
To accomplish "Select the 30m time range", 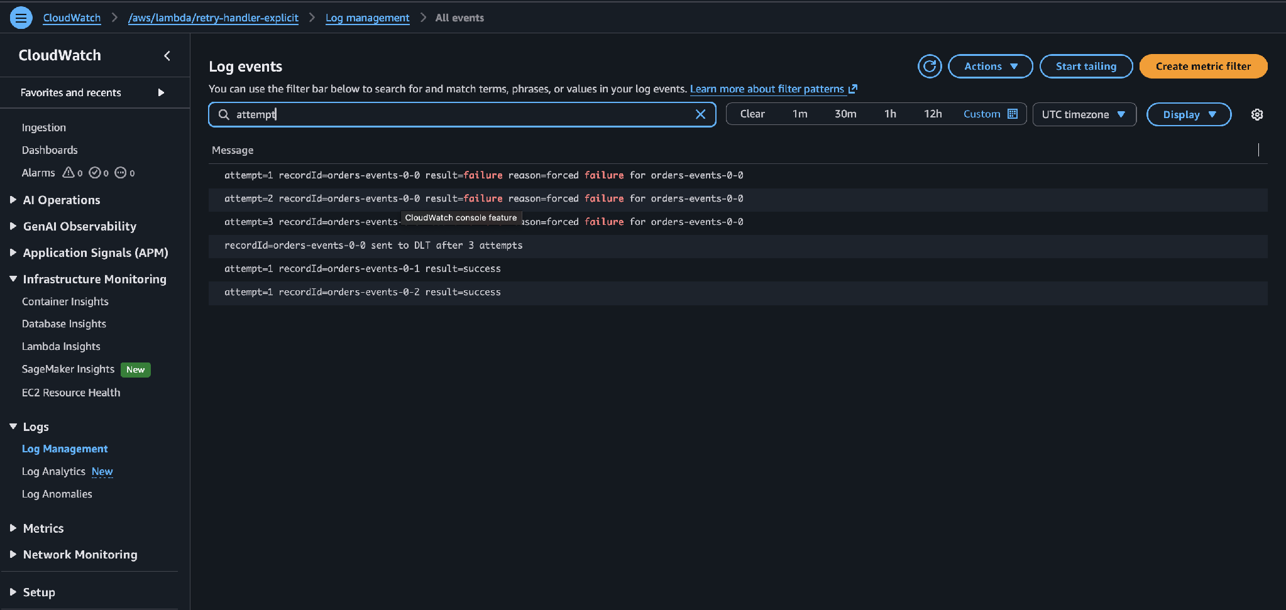I will click(x=845, y=114).
